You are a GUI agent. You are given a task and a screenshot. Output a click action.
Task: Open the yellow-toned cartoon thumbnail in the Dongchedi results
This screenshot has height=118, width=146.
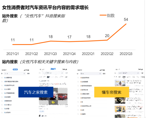click(x=120, y=109)
